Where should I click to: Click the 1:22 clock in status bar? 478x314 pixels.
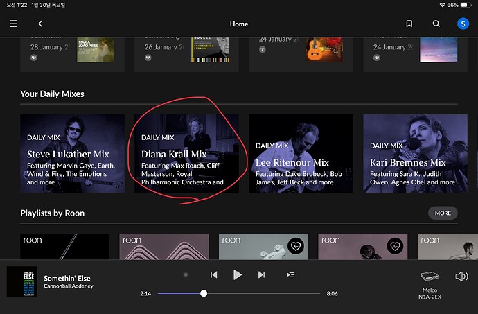pos(17,5)
